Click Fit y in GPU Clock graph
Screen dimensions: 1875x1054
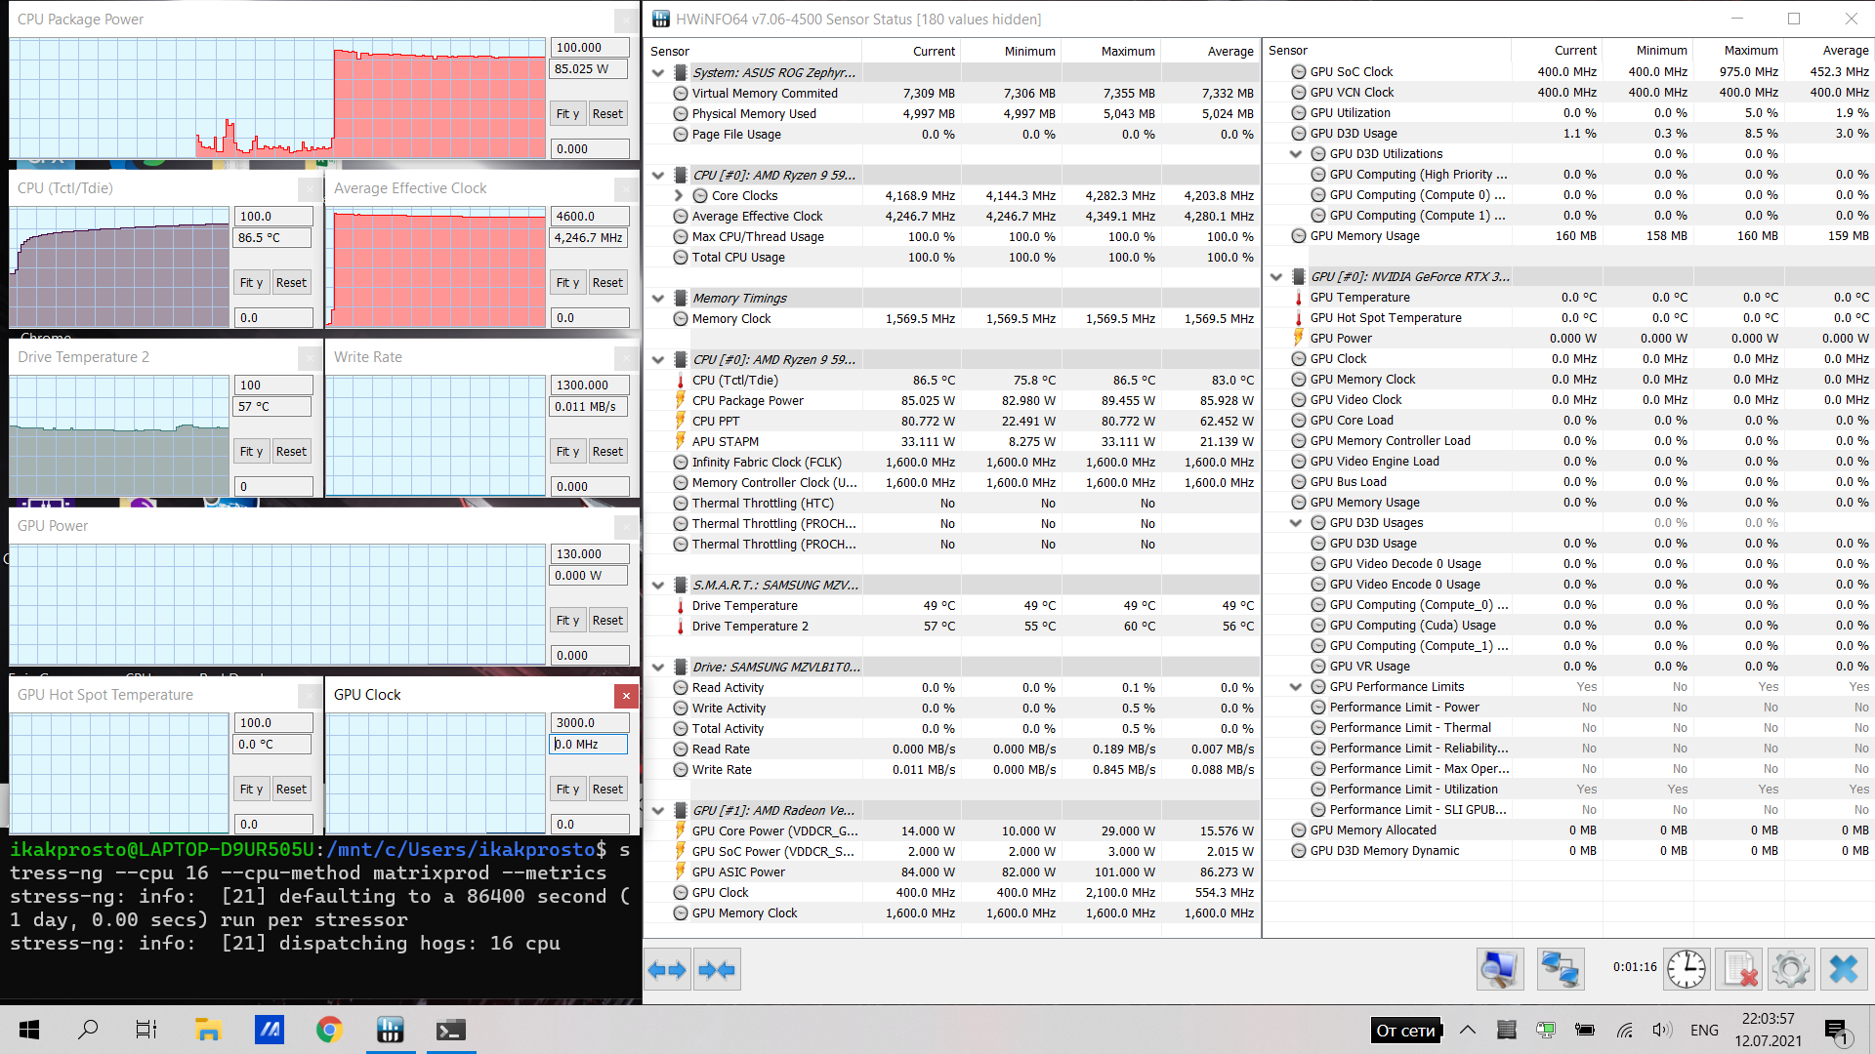pyautogui.click(x=567, y=790)
